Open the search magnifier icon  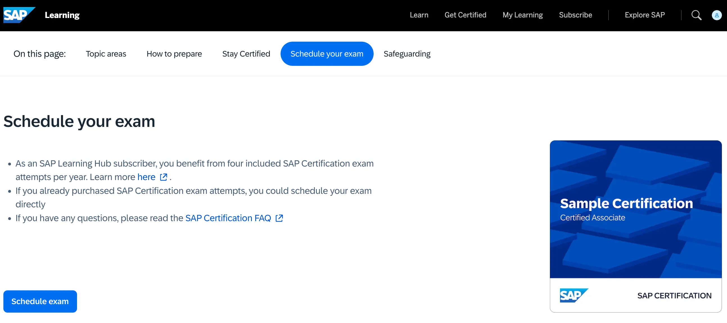[696, 15]
